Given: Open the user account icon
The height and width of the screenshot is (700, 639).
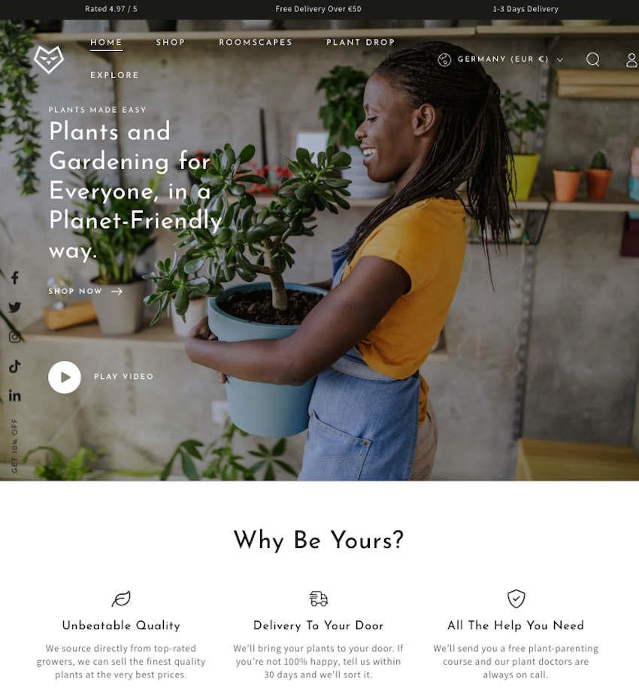Looking at the screenshot, I should click(x=632, y=60).
